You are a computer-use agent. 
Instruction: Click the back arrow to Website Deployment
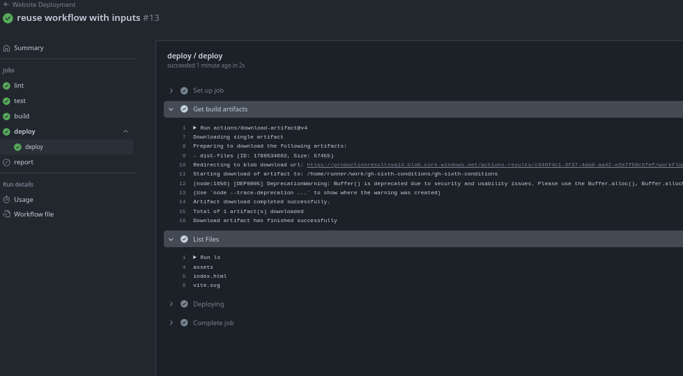tap(6, 4)
